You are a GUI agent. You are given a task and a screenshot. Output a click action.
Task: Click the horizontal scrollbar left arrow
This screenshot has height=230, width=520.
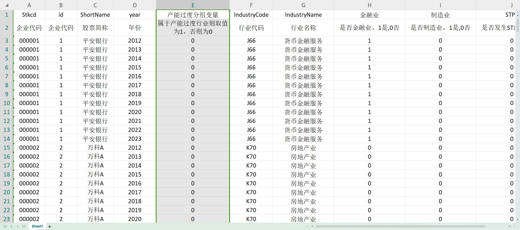click(x=312, y=226)
